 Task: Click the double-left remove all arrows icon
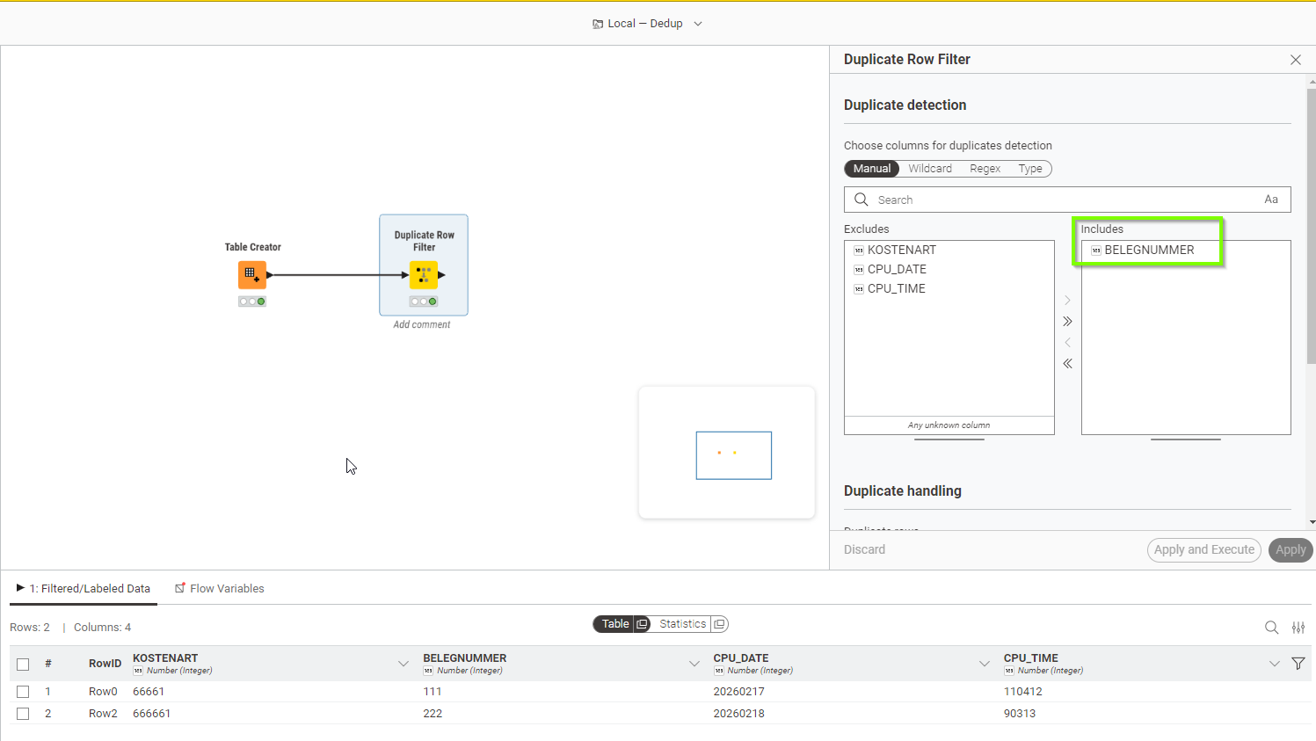coord(1067,364)
